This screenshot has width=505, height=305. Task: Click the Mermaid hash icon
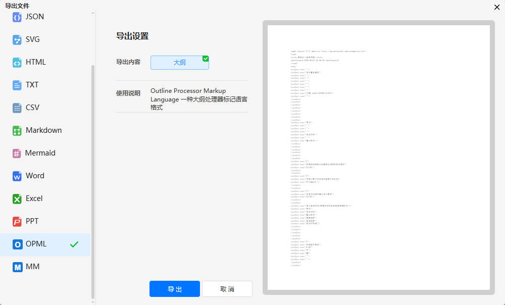pyautogui.click(x=17, y=153)
